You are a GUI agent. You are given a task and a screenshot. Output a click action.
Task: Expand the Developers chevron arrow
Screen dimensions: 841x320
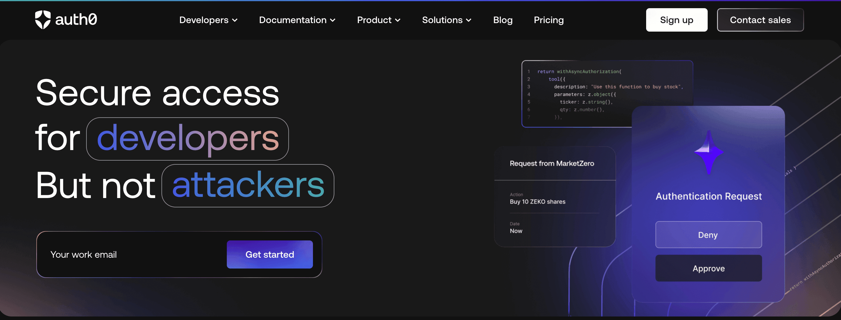(235, 20)
